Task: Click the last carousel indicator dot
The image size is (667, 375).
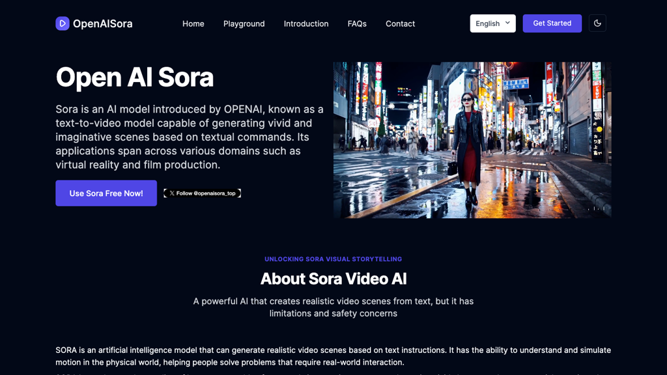Action: 604,209
